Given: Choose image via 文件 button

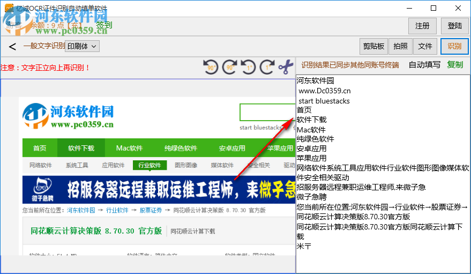Looking at the screenshot, I should pyautogui.click(x=425, y=46).
